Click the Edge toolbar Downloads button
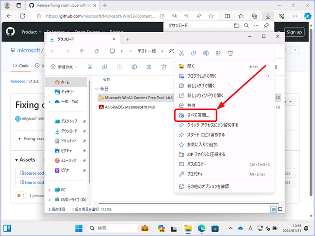Image resolution: width=315 pixels, height=236 pixels. click(x=268, y=16)
